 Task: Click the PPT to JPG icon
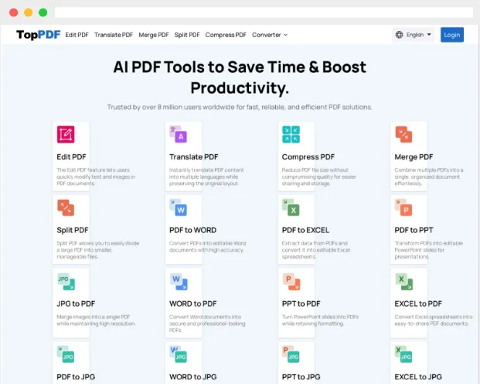tap(291, 355)
